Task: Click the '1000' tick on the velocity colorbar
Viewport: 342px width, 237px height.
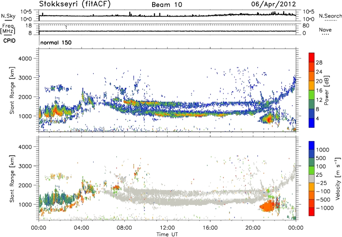Action: pyautogui.click(x=323, y=150)
